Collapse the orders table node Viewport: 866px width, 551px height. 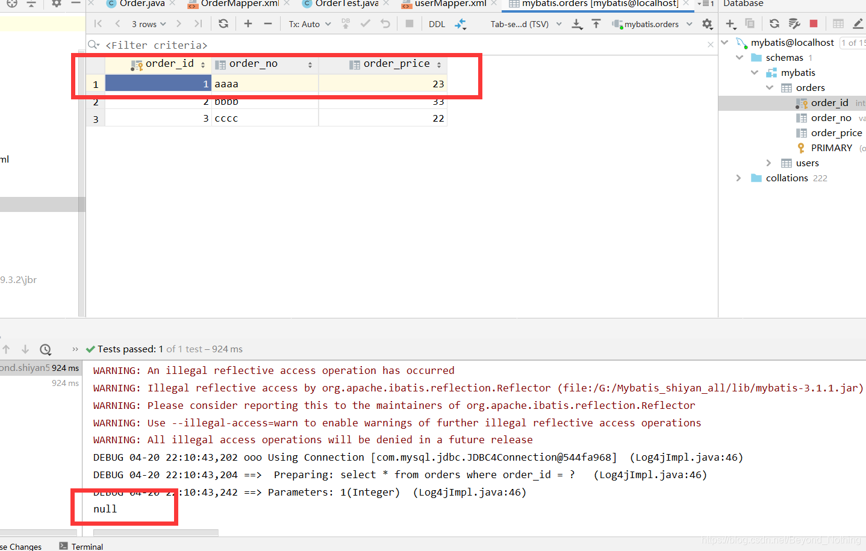coord(770,87)
